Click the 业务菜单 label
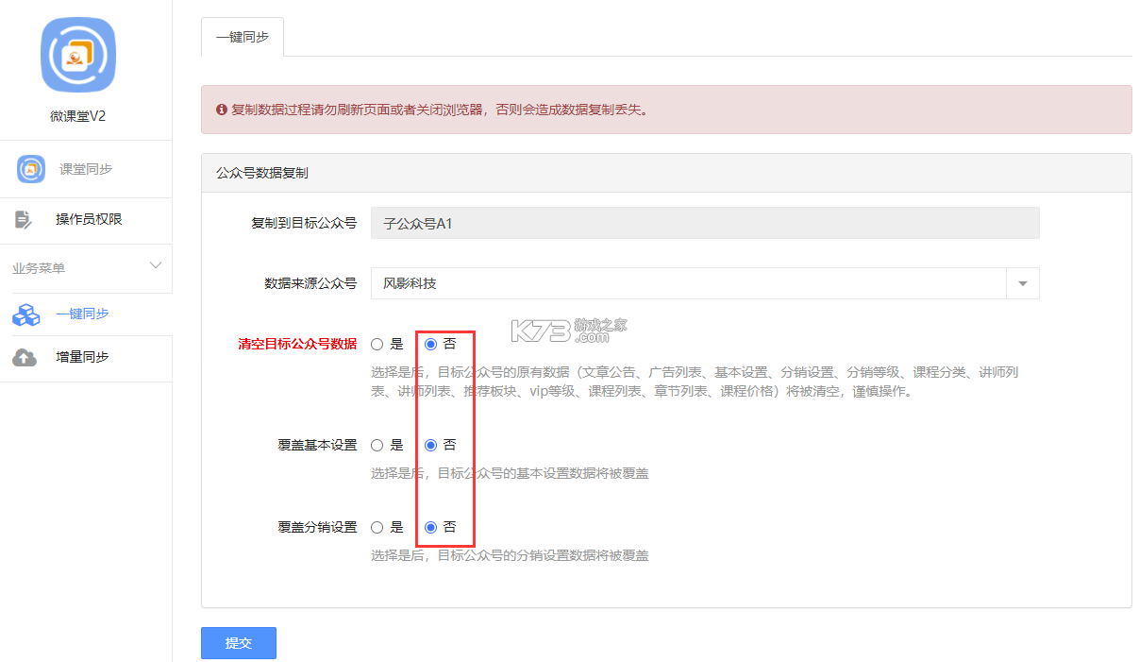 [39, 268]
